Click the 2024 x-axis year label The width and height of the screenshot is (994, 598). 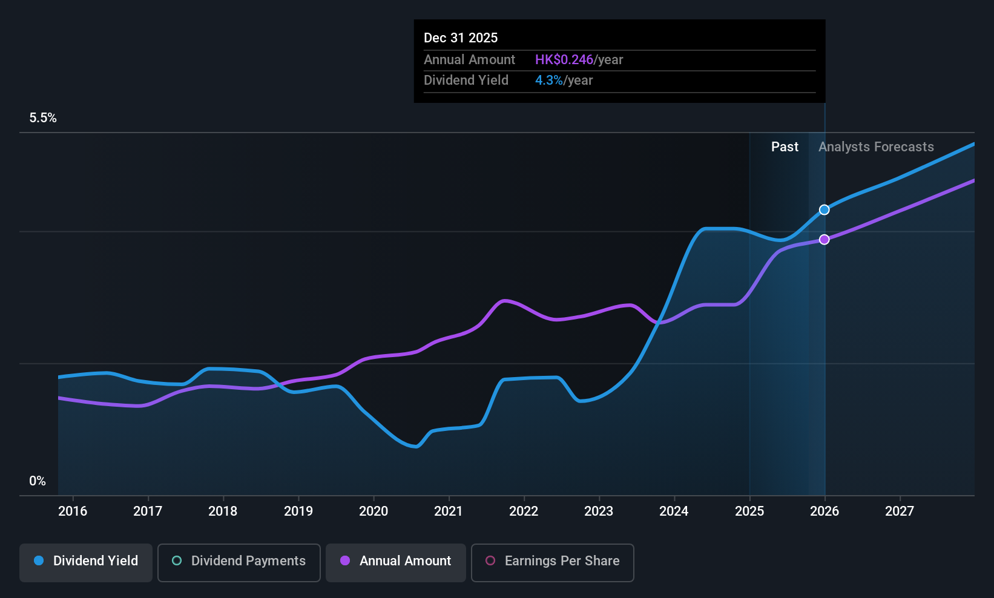tap(674, 511)
